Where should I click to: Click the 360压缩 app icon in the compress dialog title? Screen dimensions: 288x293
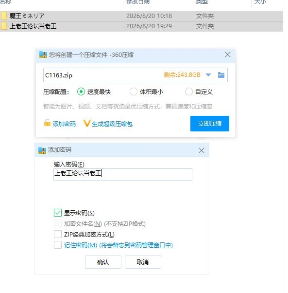pyautogui.click(x=43, y=55)
